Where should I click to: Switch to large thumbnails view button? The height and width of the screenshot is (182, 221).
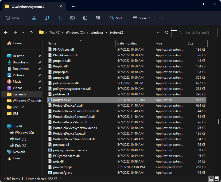point(217,179)
